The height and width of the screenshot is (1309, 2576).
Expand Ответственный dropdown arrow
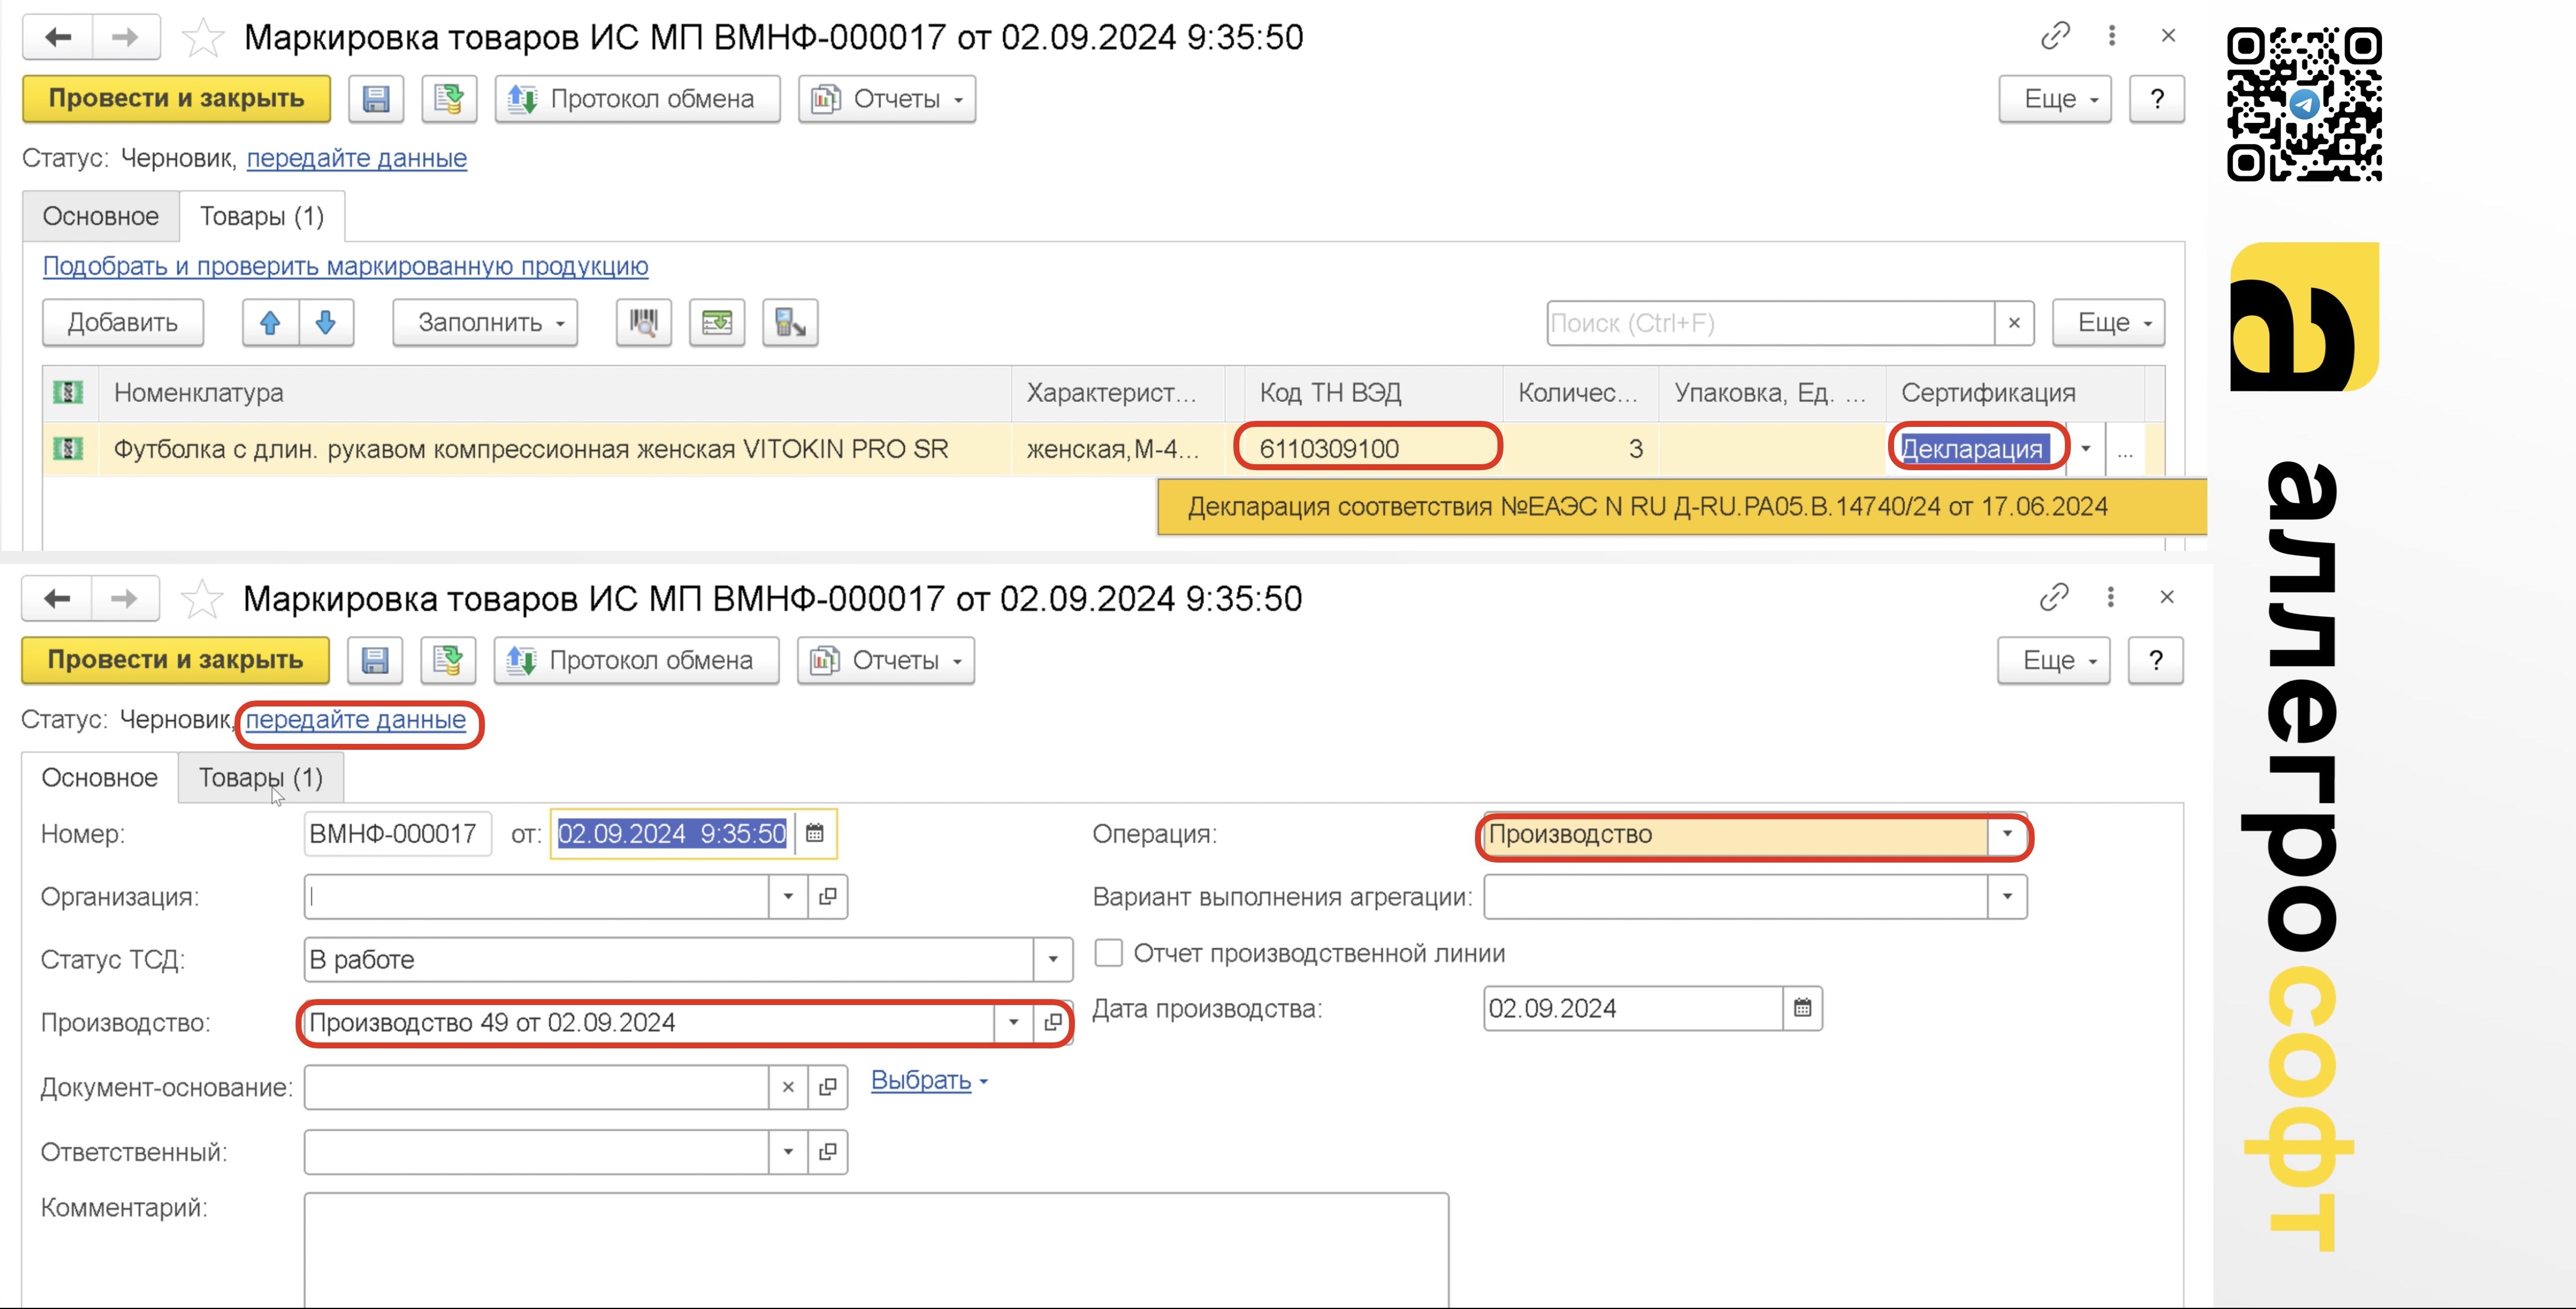pyautogui.click(x=788, y=1152)
